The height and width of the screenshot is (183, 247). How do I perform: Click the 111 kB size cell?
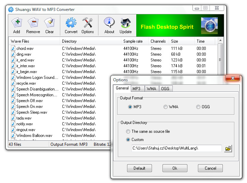(177, 48)
